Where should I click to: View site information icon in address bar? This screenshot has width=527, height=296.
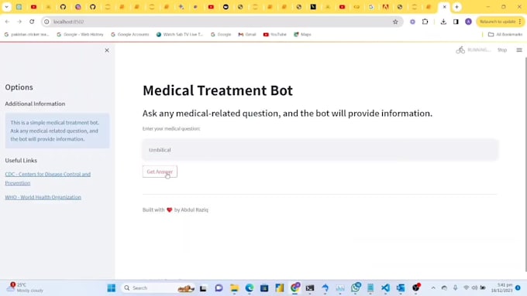pos(46,22)
